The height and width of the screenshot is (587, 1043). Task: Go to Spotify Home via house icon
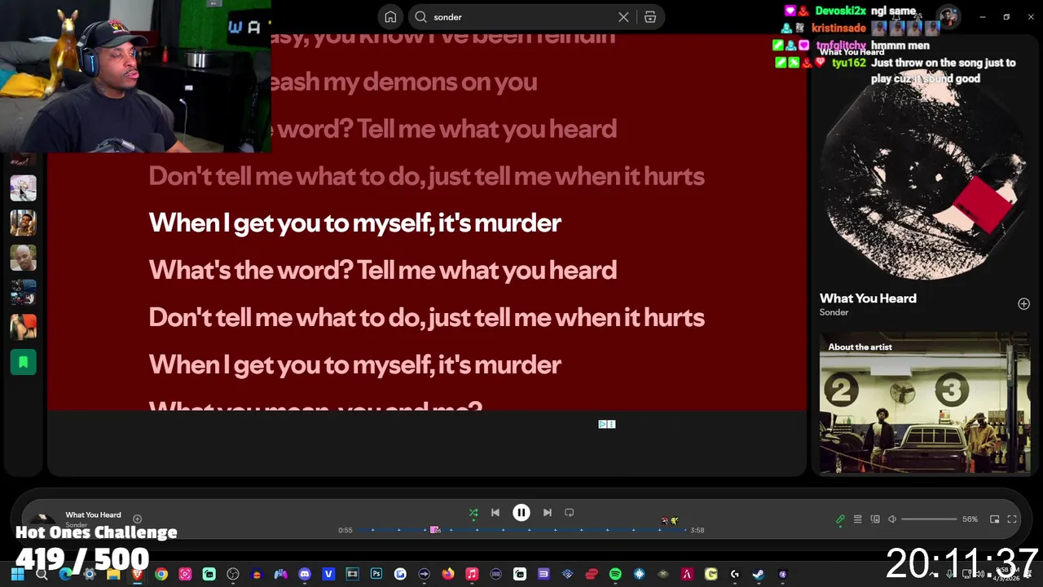tap(390, 16)
